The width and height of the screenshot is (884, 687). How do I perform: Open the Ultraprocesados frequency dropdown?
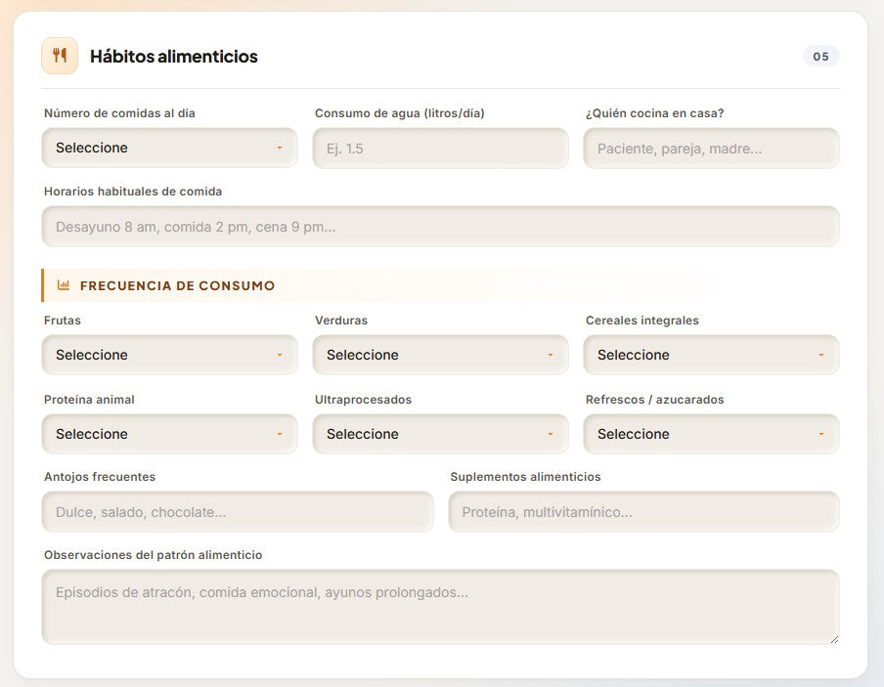440,434
